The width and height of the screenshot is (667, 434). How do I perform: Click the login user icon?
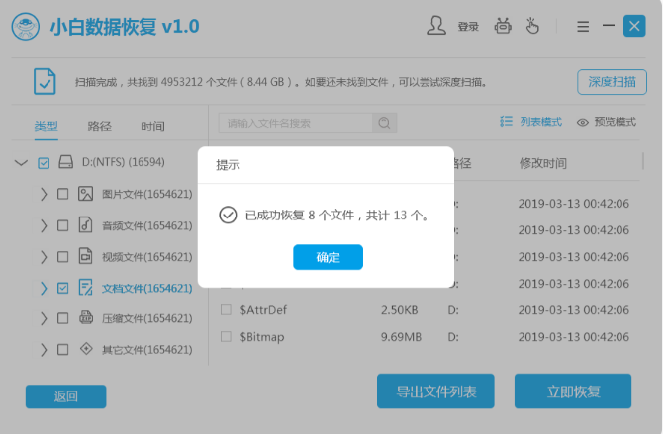coord(436,27)
